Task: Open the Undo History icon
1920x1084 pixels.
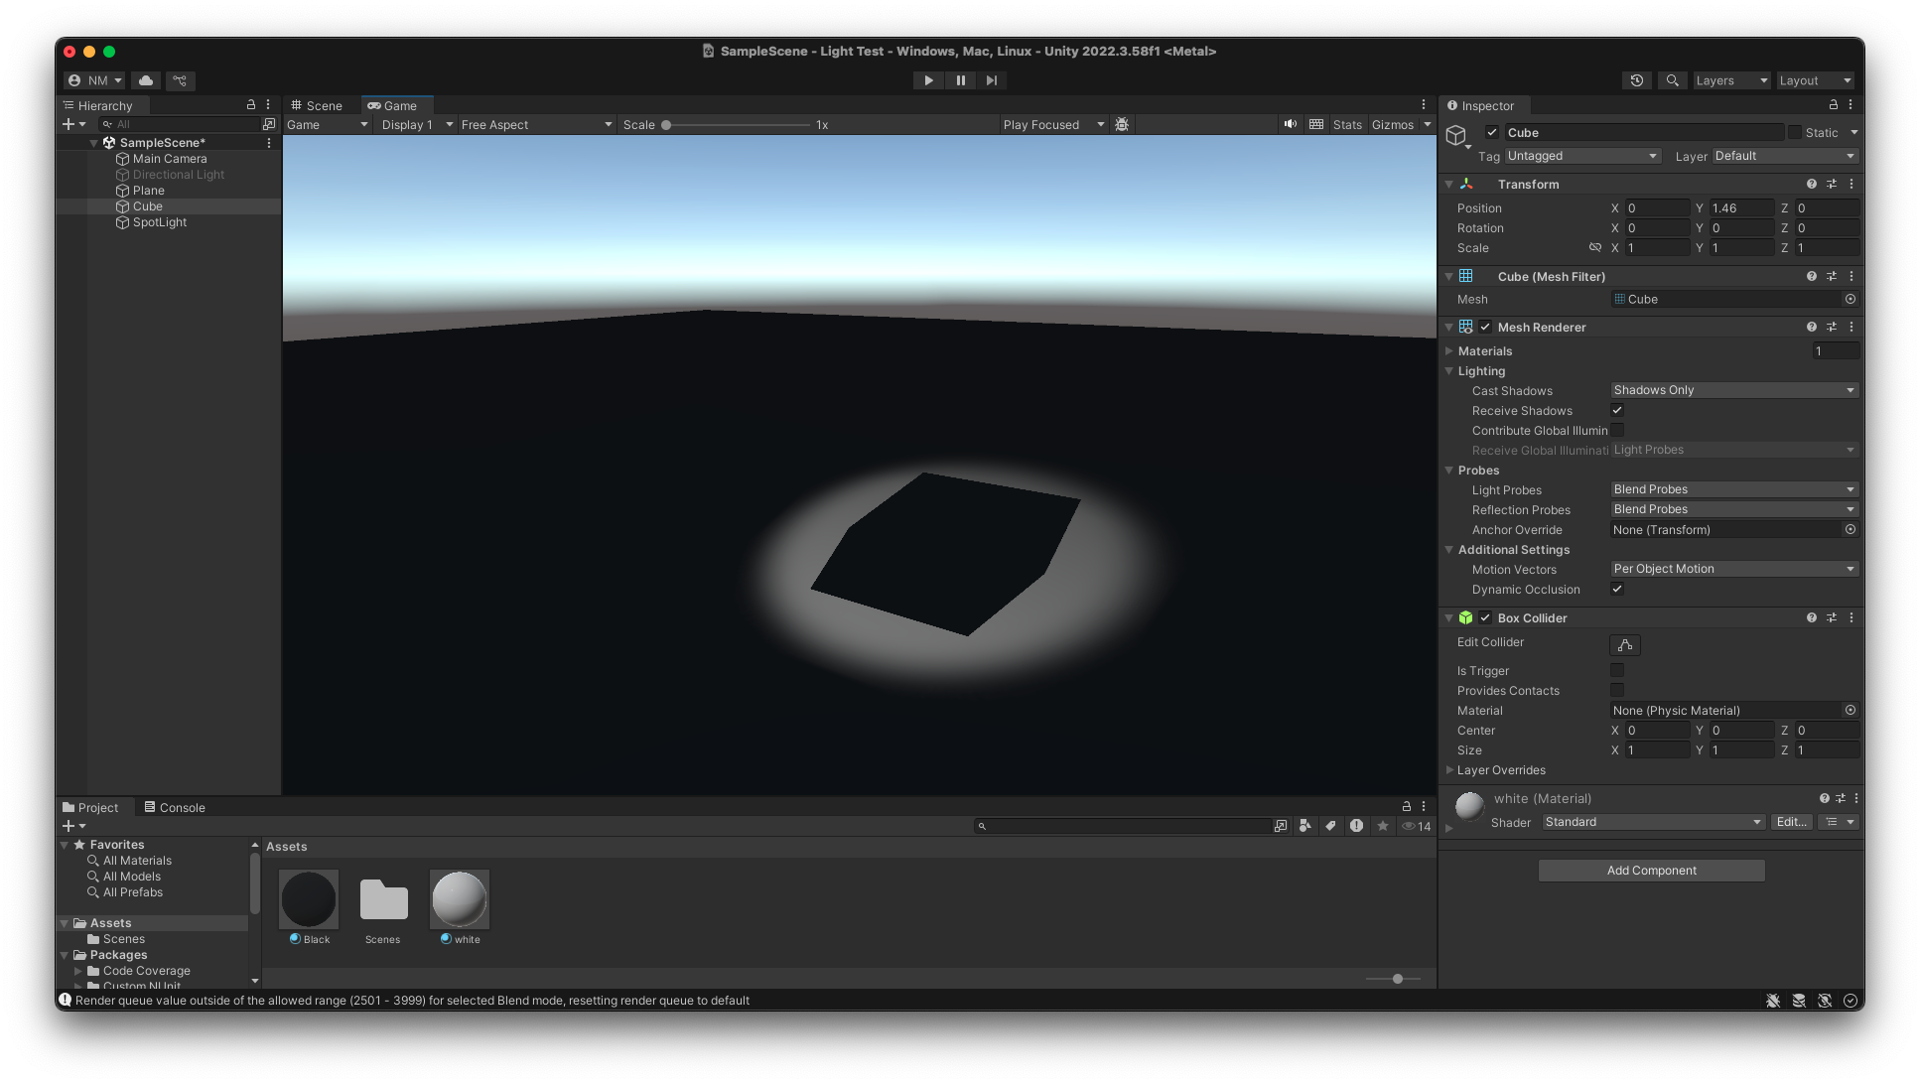Action: coord(1637,80)
